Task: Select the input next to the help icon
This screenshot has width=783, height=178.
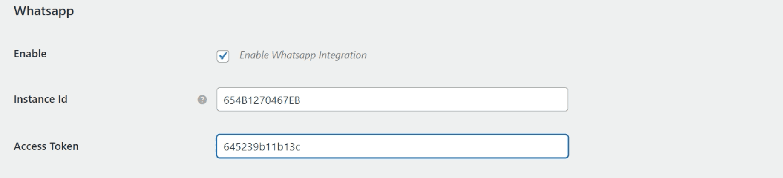Action: [392, 100]
